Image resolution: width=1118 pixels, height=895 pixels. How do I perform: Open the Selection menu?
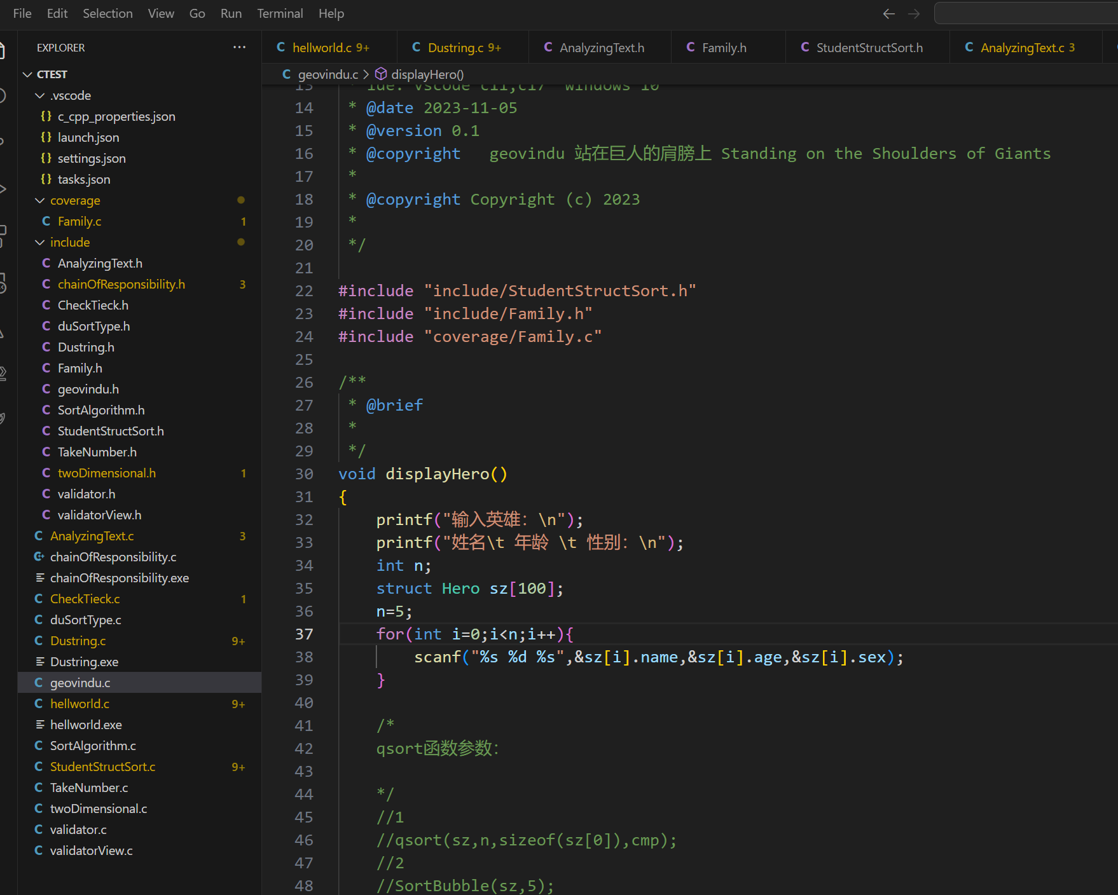click(107, 14)
